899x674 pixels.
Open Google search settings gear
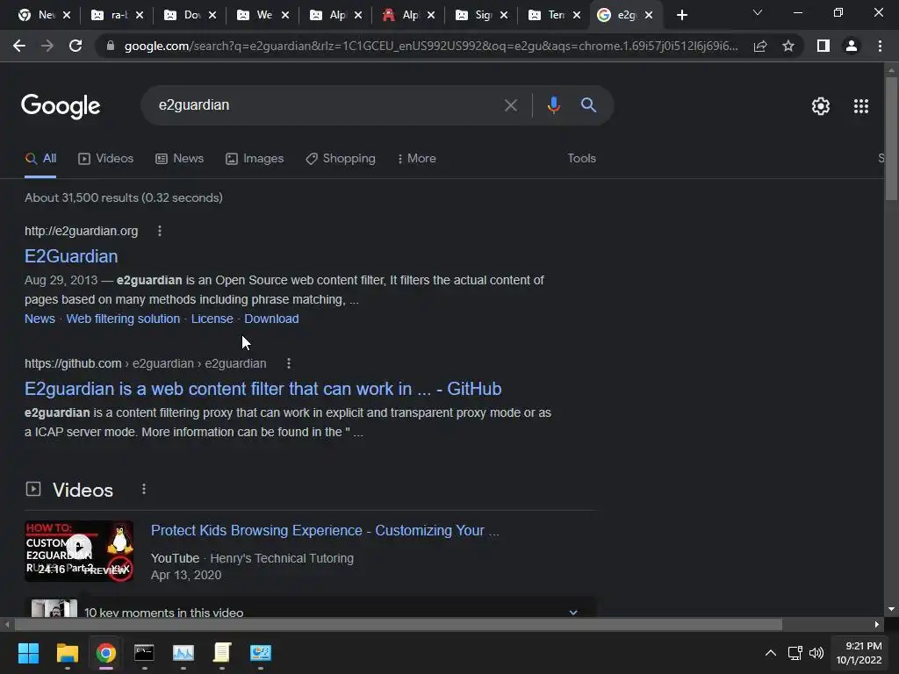tap(821, 106)
